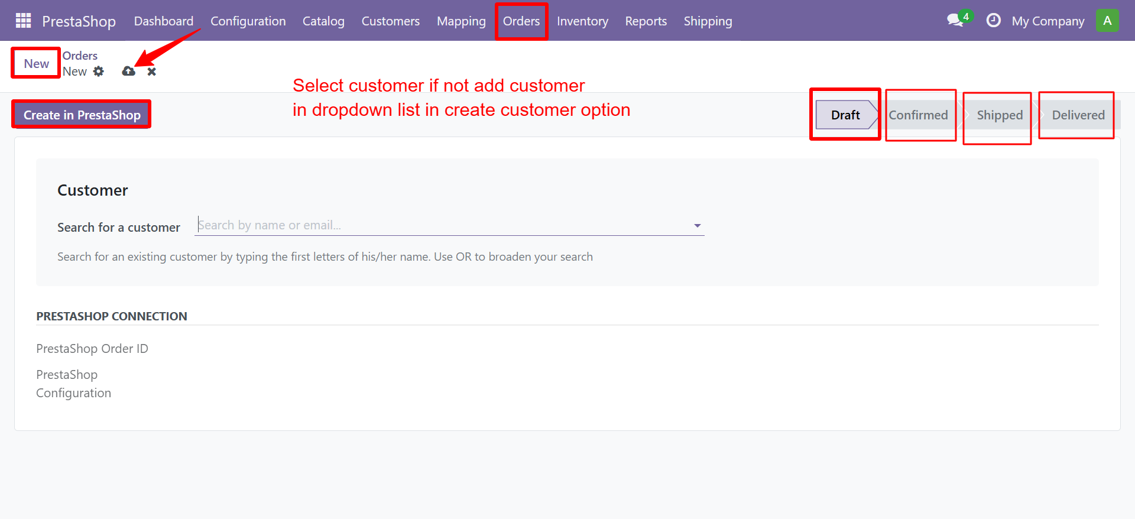Click the user avatar A icon
1135x519 pixels.
1107,21
